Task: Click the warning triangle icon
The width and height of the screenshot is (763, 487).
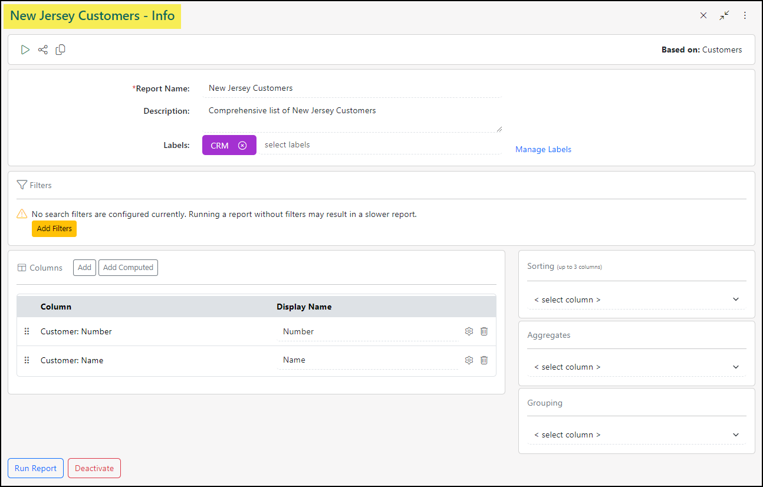Action: point(22,214)
